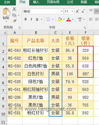Click price cell 86.9
99x125 pixels.
[70, 50]
